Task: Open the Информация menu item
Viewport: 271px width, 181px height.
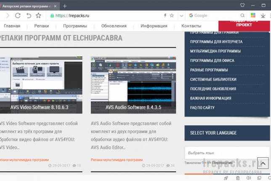Action: pos(154,26)
